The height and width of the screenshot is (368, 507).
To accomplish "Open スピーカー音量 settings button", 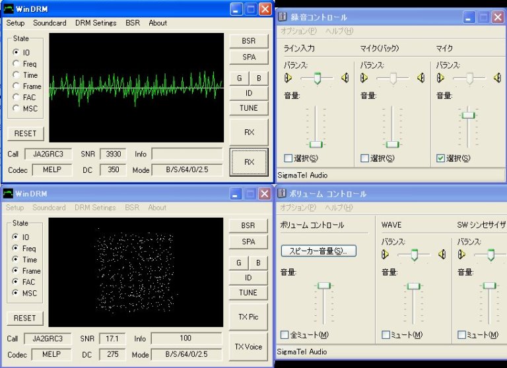I will point(318,251).
